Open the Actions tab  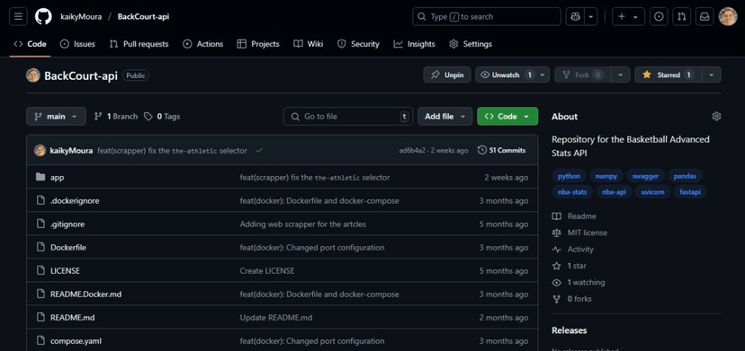[202, 44]
